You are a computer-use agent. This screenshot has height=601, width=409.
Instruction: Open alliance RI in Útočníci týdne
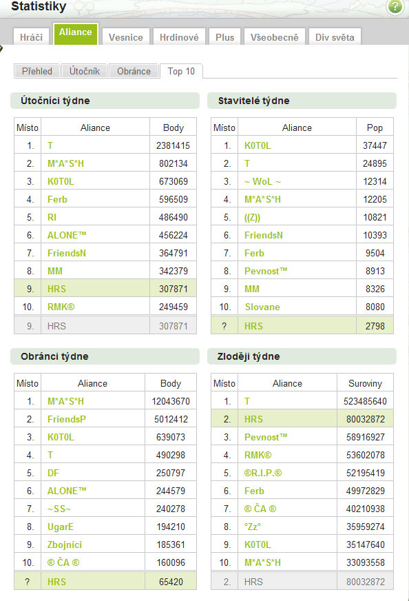[52, 217]
